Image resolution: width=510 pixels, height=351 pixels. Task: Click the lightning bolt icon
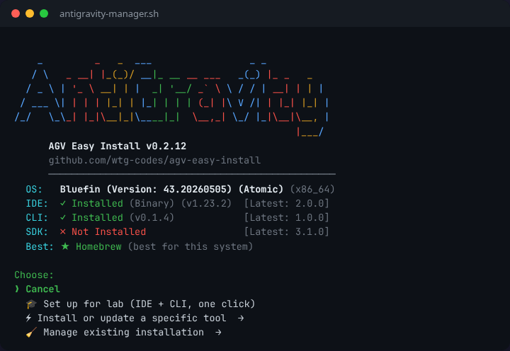[x=28, y=318]
